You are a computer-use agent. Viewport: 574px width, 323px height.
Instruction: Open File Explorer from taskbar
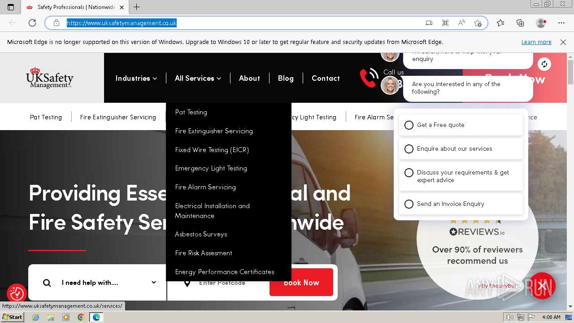(x=51, y=317)
